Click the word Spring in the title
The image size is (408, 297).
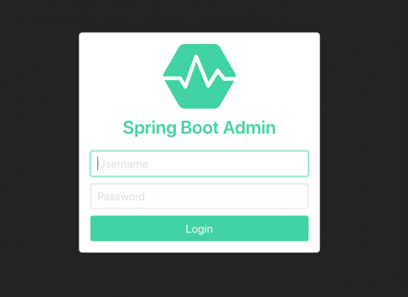[x=150, y=128]
